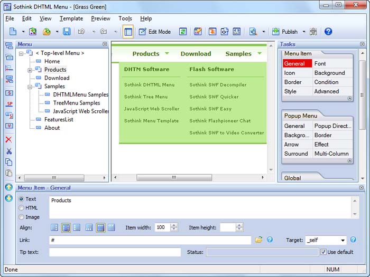Click the Paste clipboard icon in sidebar

click(x=9, y=173)
